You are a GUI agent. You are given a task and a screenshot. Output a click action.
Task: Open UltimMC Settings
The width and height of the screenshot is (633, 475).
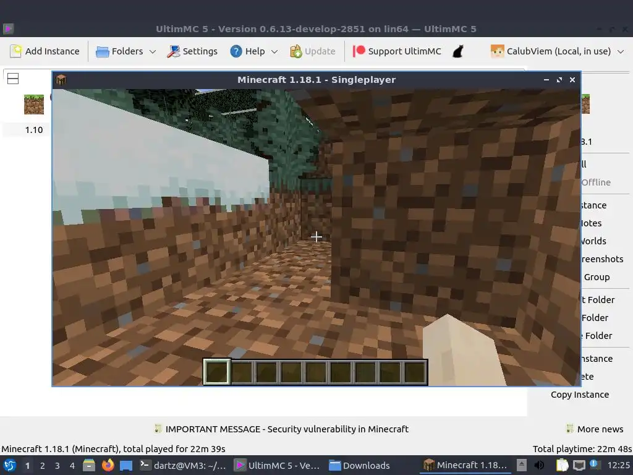[x=192, y=51]
